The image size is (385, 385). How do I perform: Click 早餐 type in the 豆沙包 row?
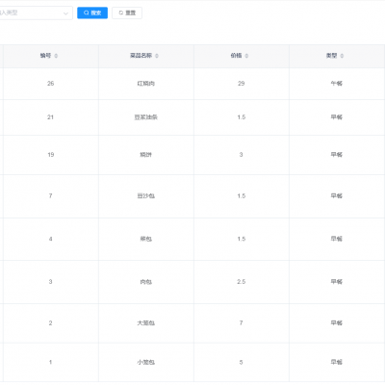pos(337,195)
